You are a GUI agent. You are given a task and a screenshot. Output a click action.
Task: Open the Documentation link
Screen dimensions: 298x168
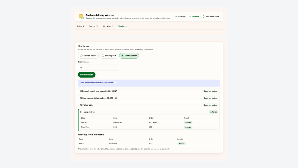[210, 17]
